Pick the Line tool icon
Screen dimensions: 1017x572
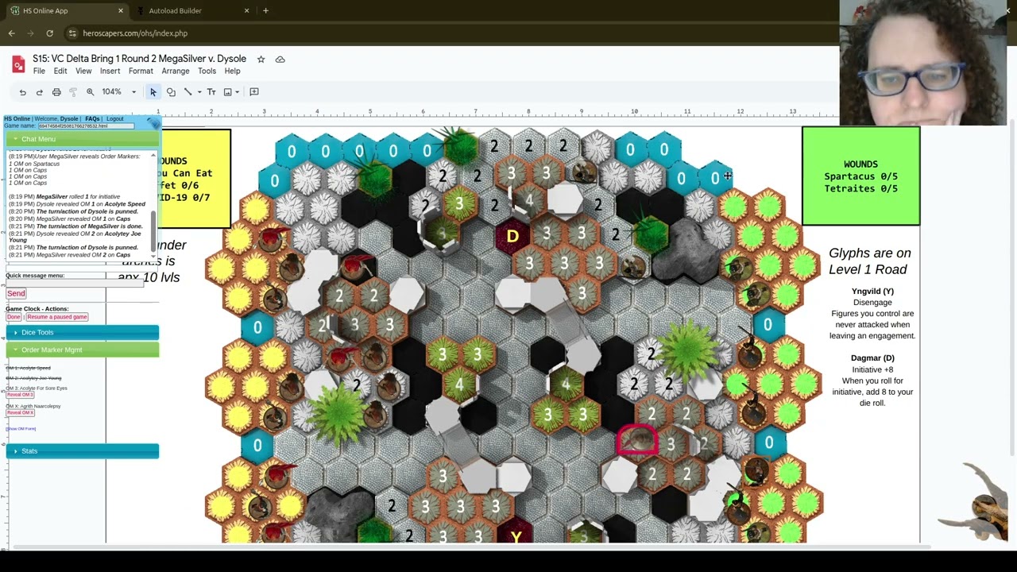188,92
